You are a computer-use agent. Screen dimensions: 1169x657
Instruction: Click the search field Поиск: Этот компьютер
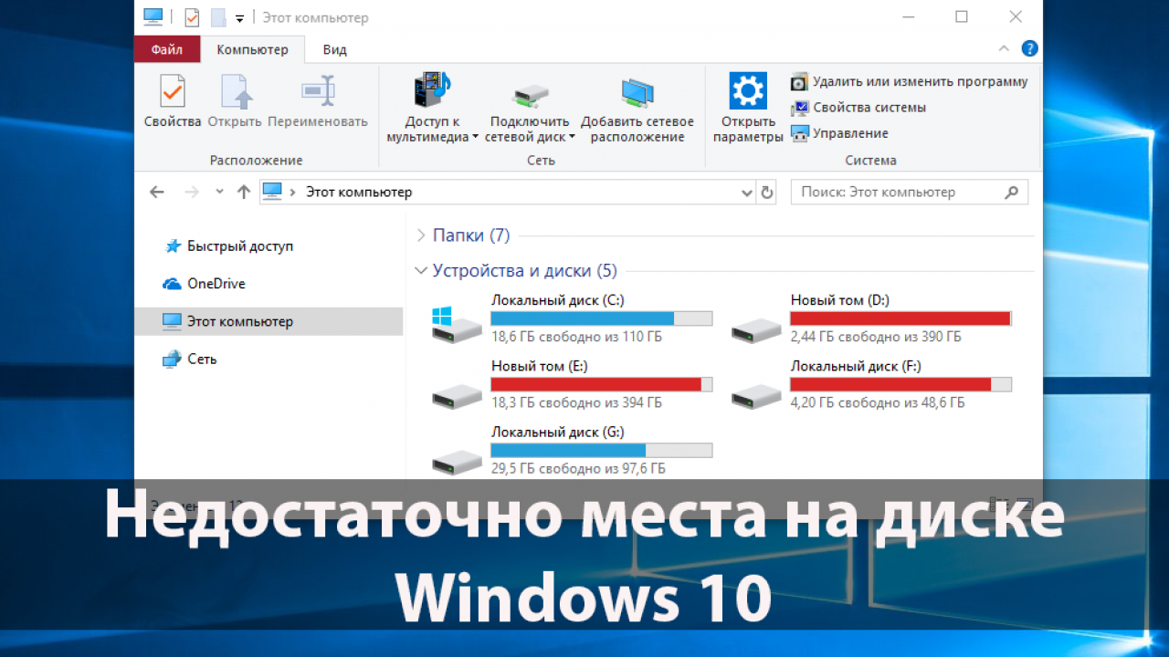(x=909, y=193)
